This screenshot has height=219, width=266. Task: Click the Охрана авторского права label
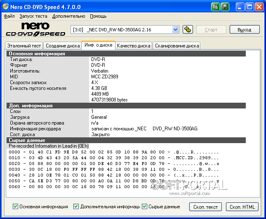pos(37,123)
